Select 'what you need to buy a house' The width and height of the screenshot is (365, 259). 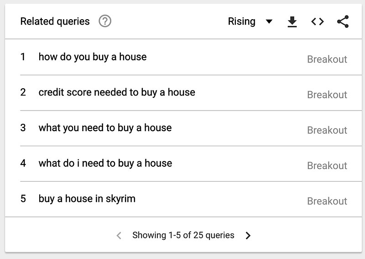[105, 128]
